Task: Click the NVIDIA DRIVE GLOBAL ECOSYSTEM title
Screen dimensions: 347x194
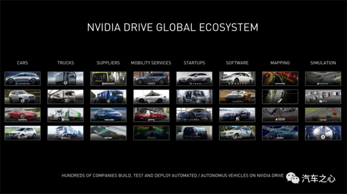Action: 173,27
